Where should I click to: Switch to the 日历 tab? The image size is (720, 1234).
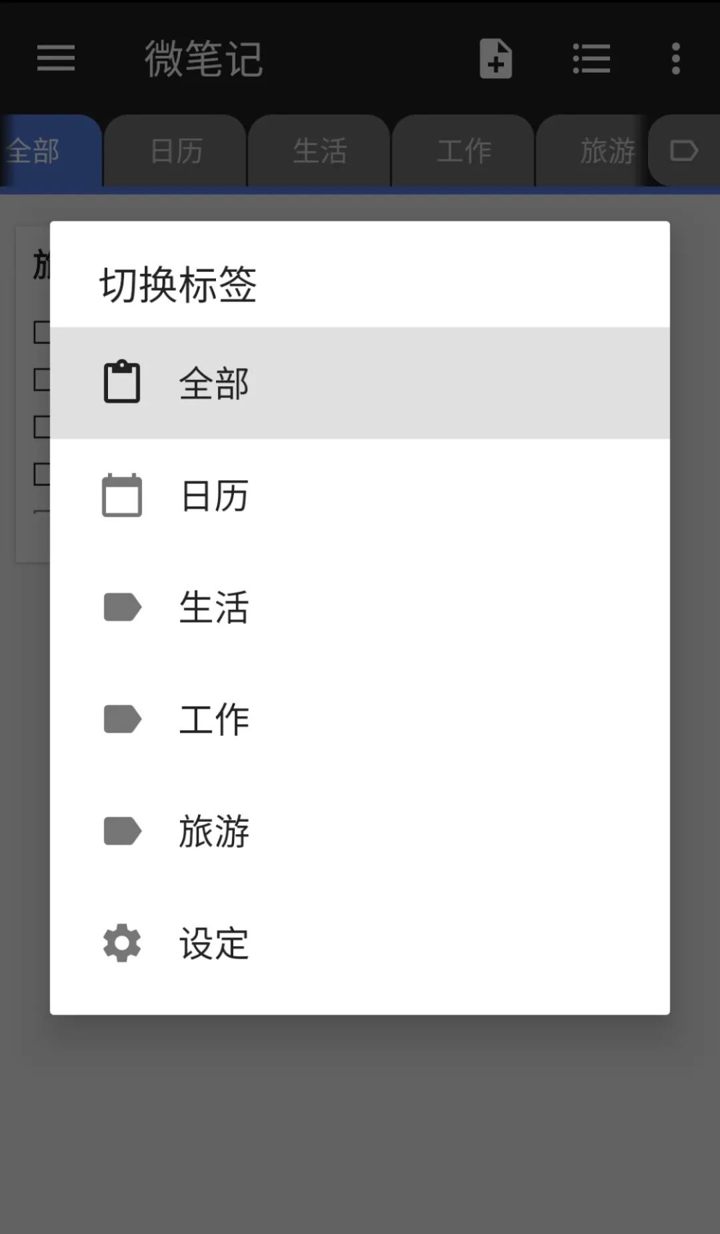point(176,151)
